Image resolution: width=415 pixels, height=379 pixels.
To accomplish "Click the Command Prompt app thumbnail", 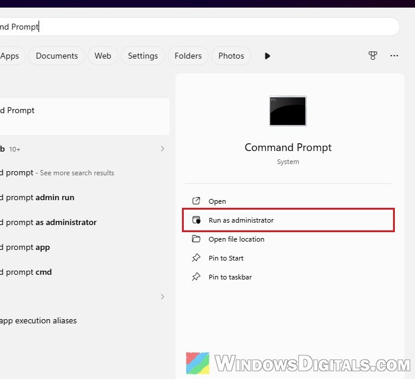I will [288, 111].
